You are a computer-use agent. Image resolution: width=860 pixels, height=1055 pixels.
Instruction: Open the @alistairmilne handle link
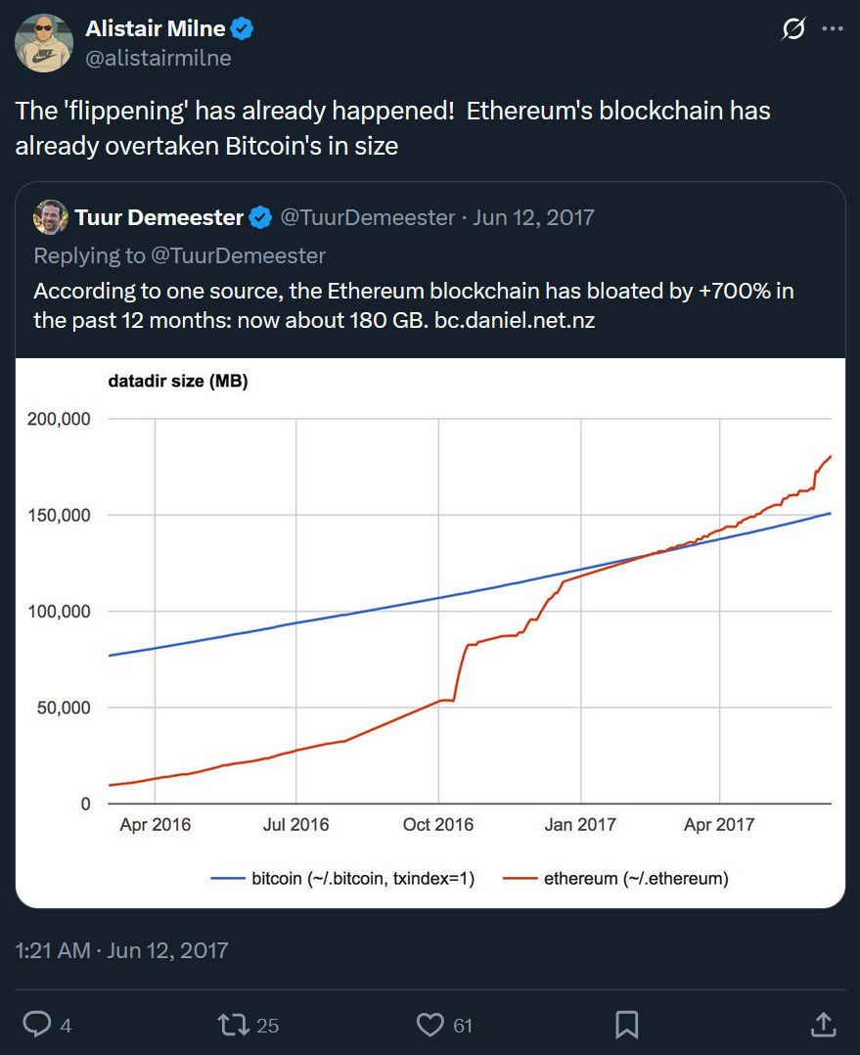158,59
